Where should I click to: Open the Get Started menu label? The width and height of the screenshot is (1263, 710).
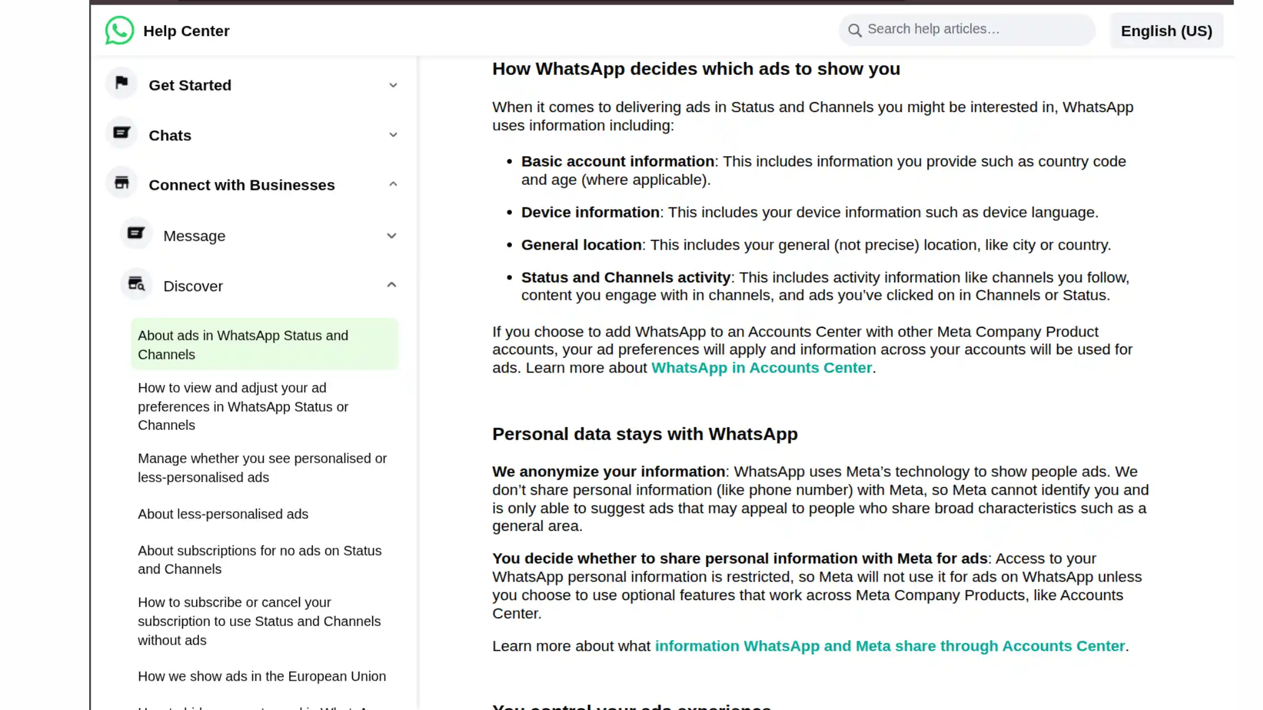pos(190,85)
